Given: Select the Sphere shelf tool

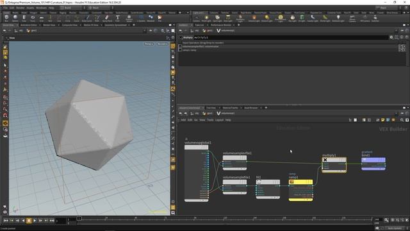Looking at the screenshot, I should (15, 19).
